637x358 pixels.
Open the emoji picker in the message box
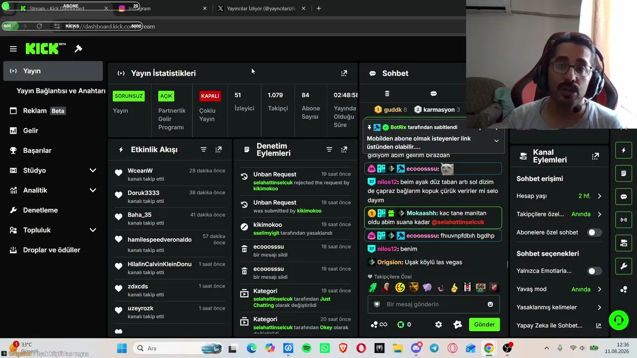click(x=490, y=304)
